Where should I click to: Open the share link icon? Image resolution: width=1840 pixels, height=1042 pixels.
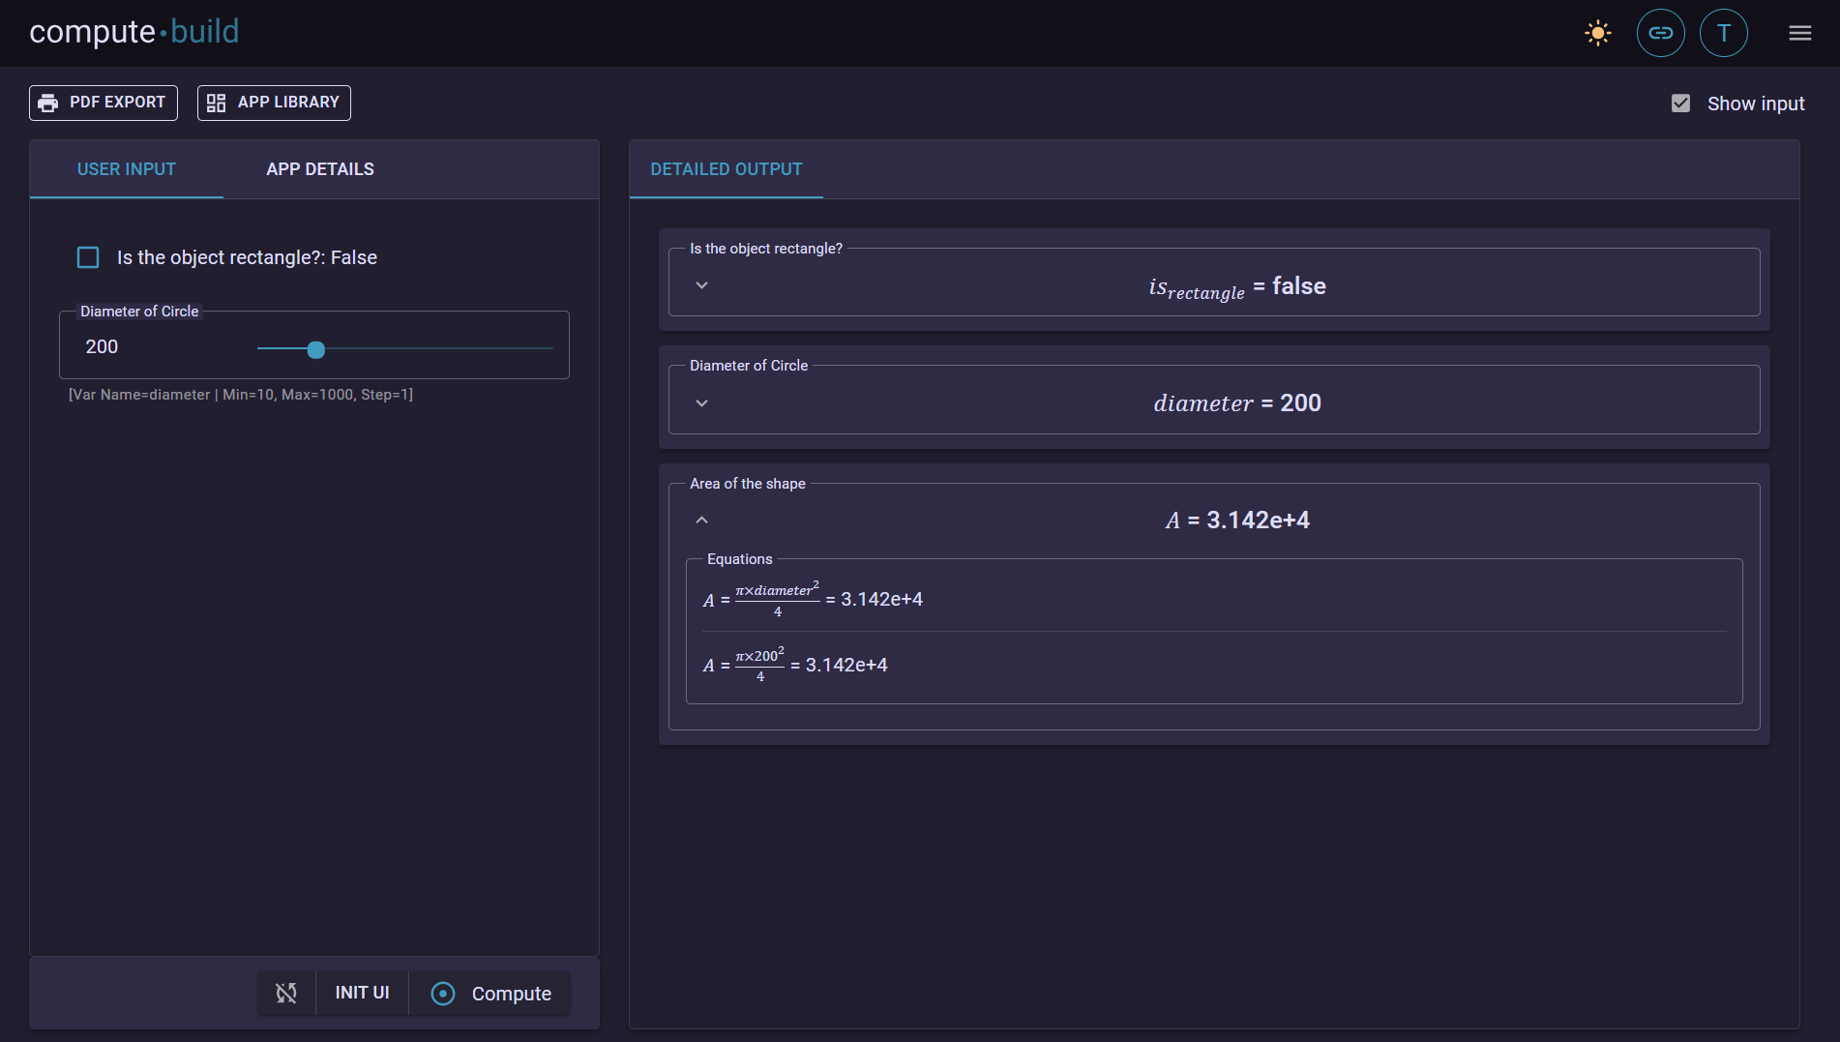1660,32
